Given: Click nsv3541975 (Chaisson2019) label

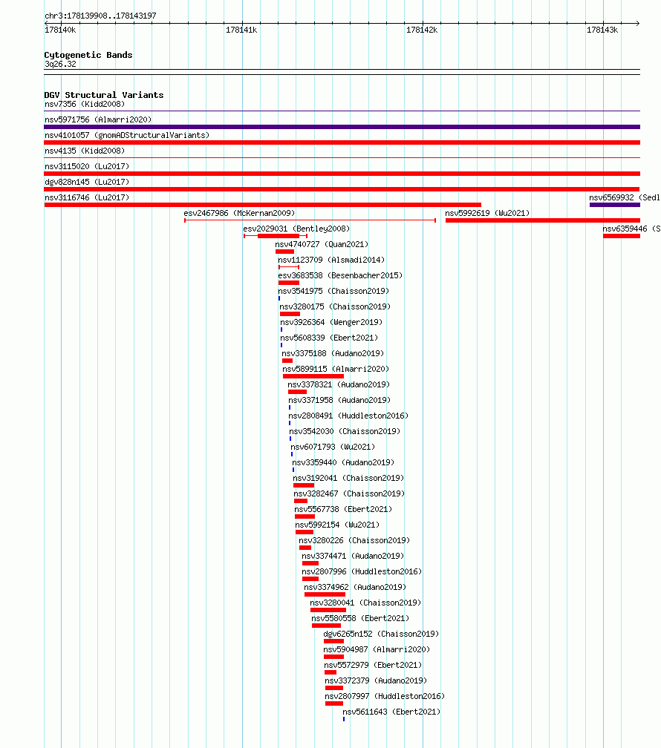Looking at the screenshot, I should point(333,291).
